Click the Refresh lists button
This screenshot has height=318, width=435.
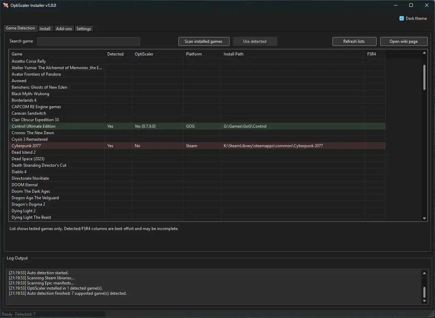(354, 41)
